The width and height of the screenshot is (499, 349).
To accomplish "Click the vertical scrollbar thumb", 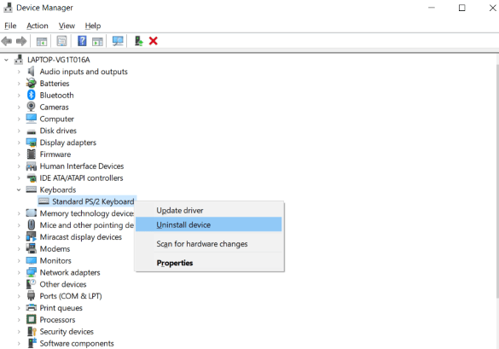I will (x=497, y=181).
